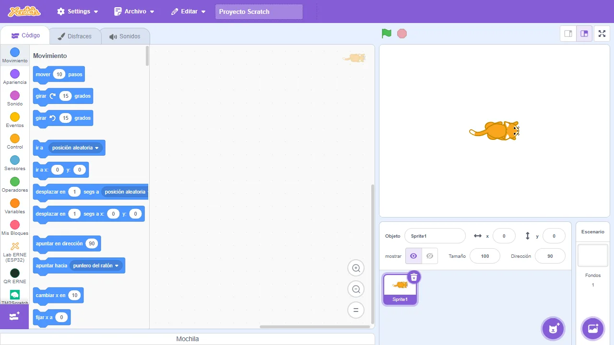Open the Editar dropdown menu
614x345 pixels.
click(189, 11)
